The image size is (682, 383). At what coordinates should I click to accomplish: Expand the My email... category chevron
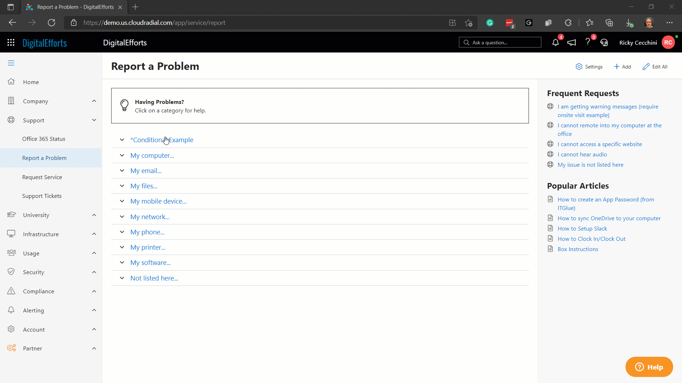point(122,171)
